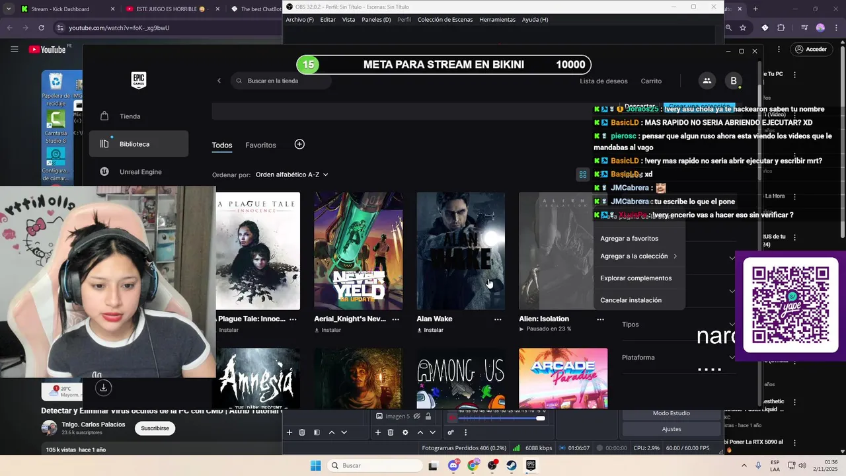Click Instalar under Alan Wake
The image size is (846, 476).
(x=430, y=330)
